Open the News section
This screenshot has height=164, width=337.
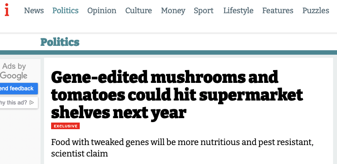click(x=34, y=11)
